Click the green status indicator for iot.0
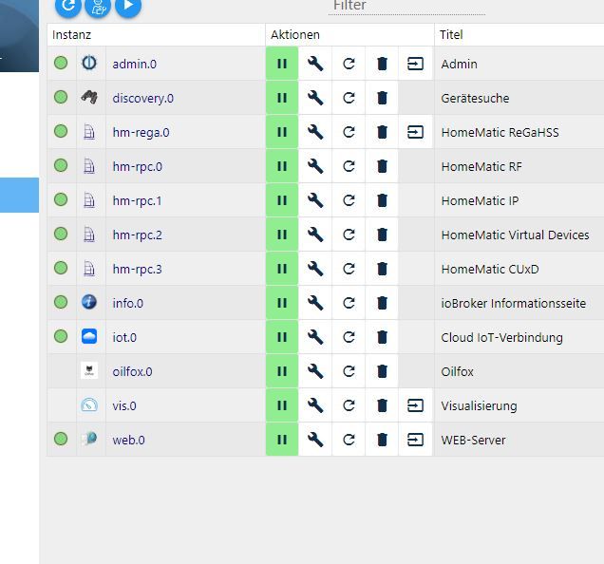The width and height of the screenshot is (604, 564). tap(61, 337)
